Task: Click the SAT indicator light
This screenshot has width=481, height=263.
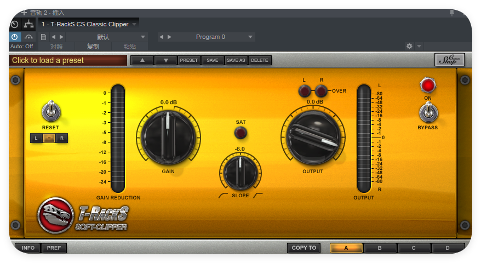Action: (240, 133)
